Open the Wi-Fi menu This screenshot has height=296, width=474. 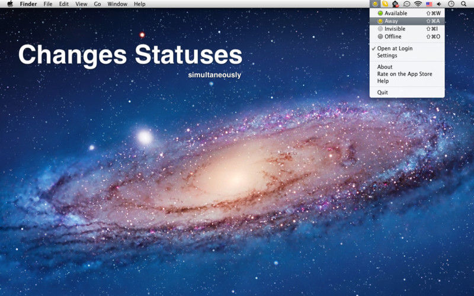[418, 4]
